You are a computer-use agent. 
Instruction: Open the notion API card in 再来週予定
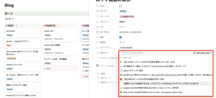[x=60, y=35]
